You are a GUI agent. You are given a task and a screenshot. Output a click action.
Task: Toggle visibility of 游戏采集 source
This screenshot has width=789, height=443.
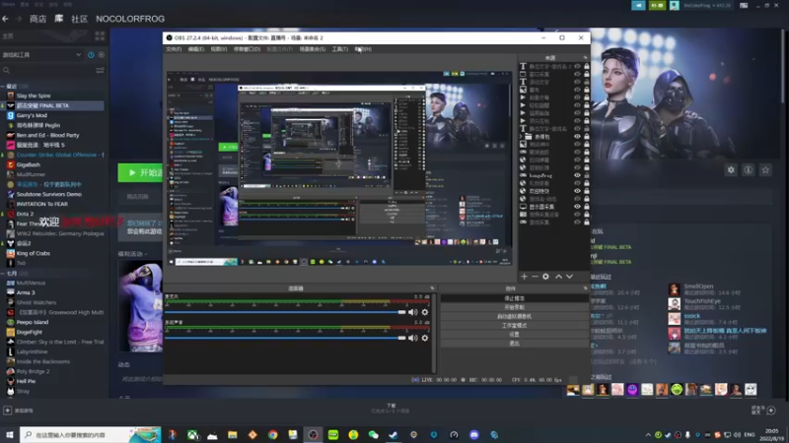577,222
